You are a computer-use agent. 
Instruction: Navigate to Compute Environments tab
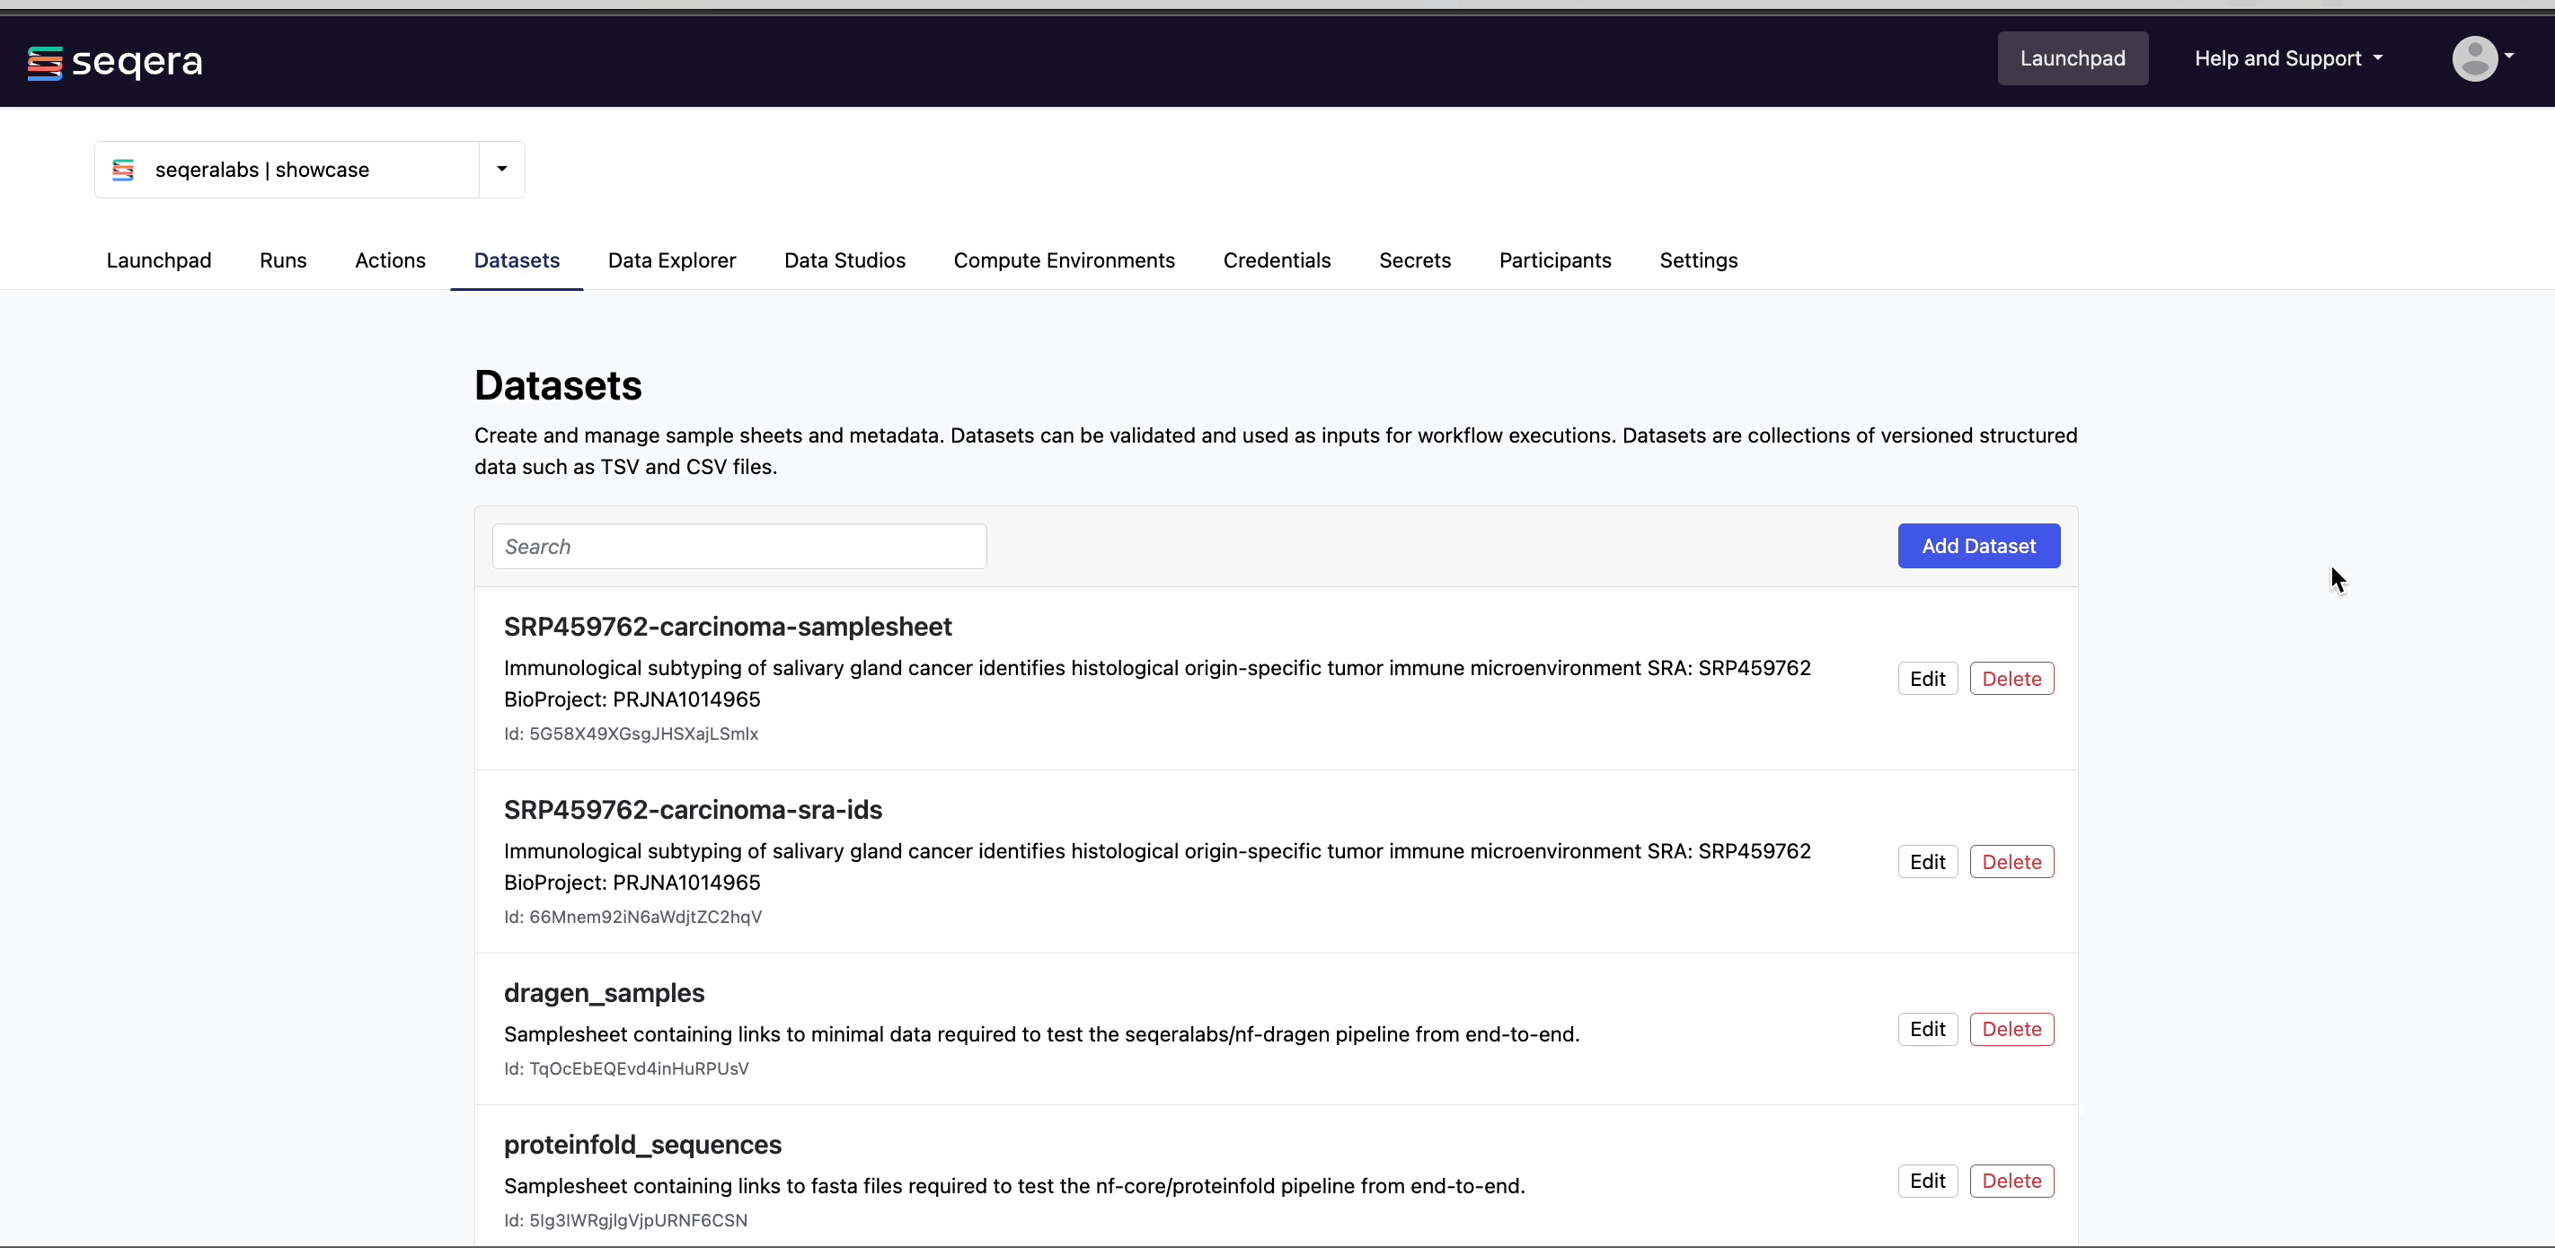click(x=1064, y=259)
